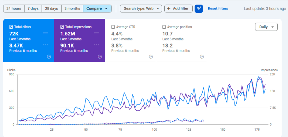Open the Search type: Web dropdown

(x=141, y=8)
